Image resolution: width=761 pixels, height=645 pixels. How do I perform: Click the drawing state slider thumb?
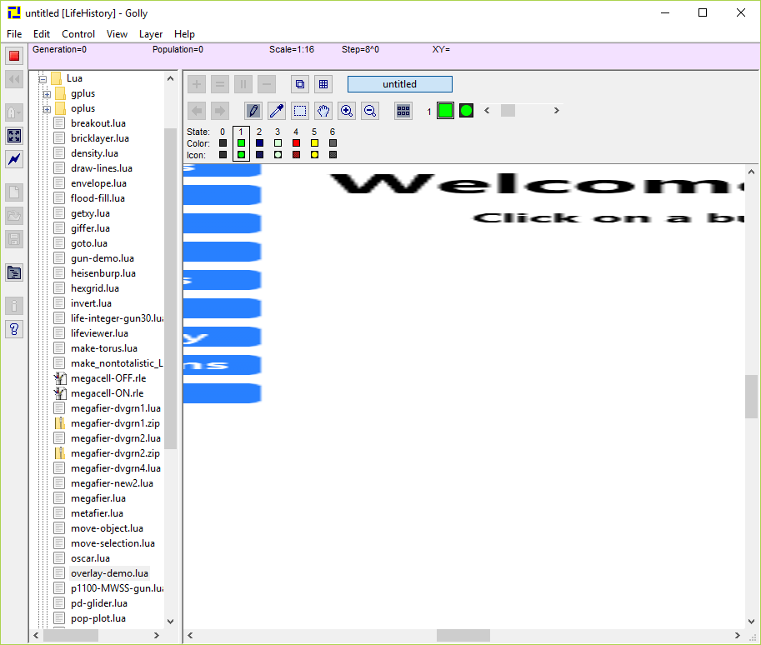pos(508,111)
